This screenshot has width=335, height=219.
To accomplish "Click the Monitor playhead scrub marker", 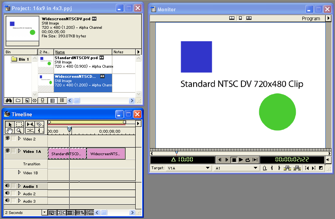I will pyautogui.click(x=176, y=152).
